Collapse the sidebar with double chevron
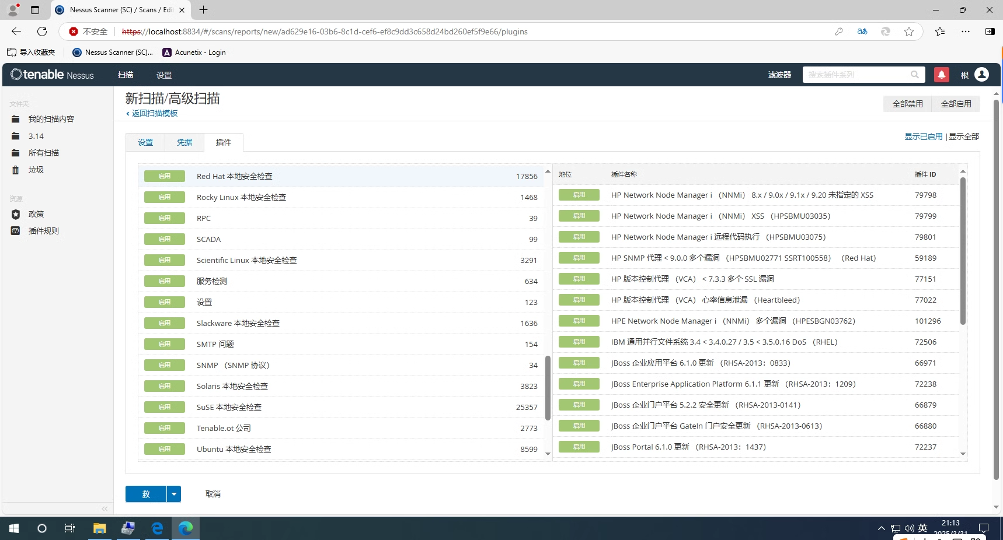This screenshot has height=540, width=1003. point(105,509)
